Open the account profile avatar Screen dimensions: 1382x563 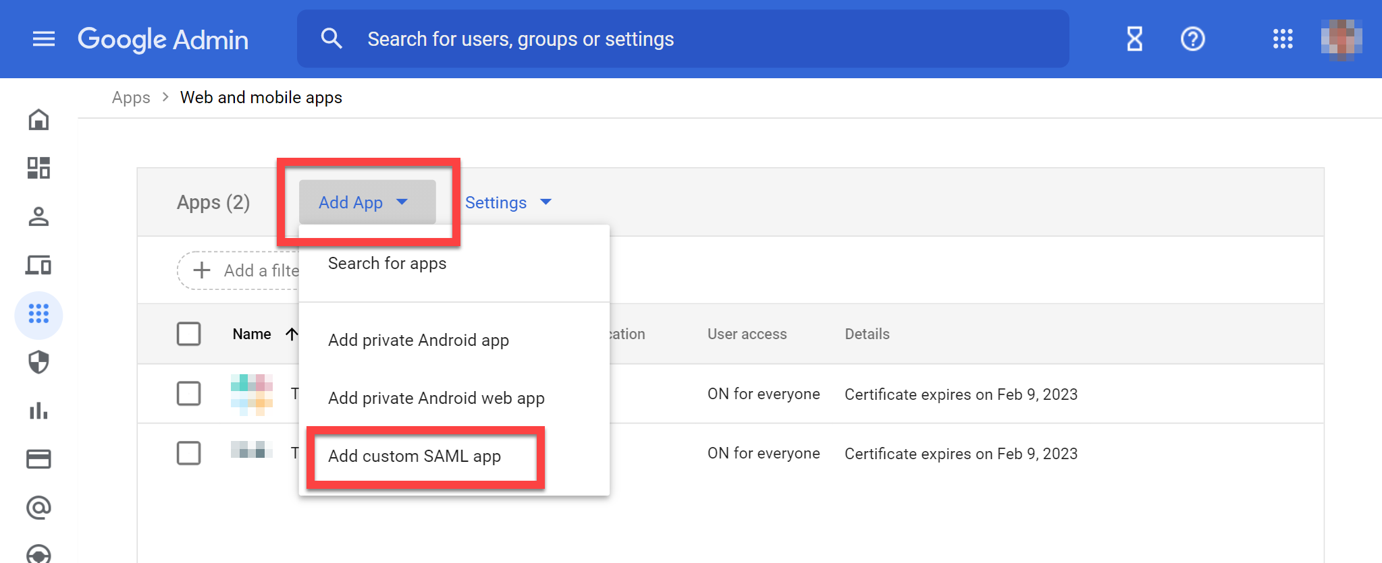tap(1341, 39)
